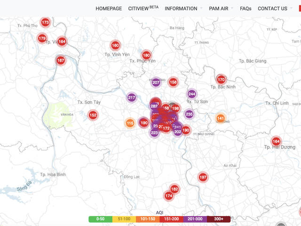The height and width of the screenshot is (226, 301).
Task: Click the purple 217 station marker
Action: coord(132,98)
